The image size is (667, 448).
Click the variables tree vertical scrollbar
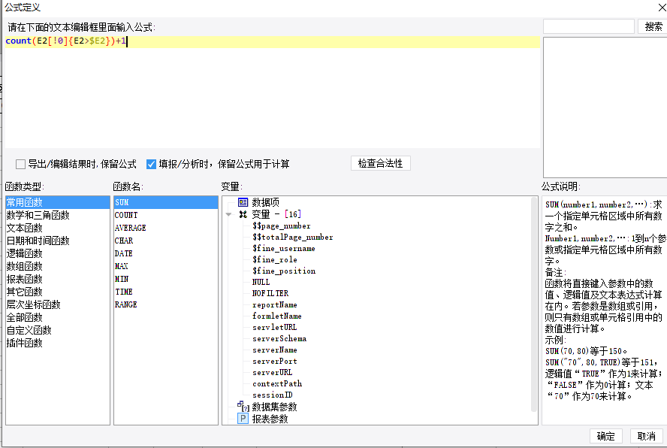click(x=534, y=304)
